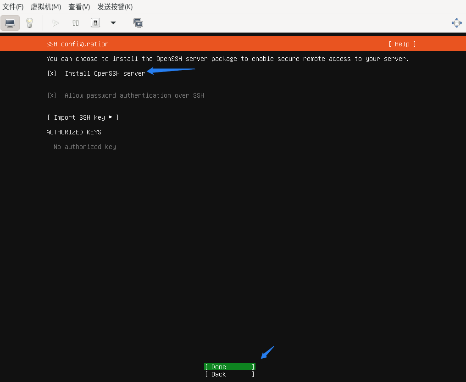466x382 pixels.
Task: Open the 查看(V) menu
Action: (x=79, y=7)
